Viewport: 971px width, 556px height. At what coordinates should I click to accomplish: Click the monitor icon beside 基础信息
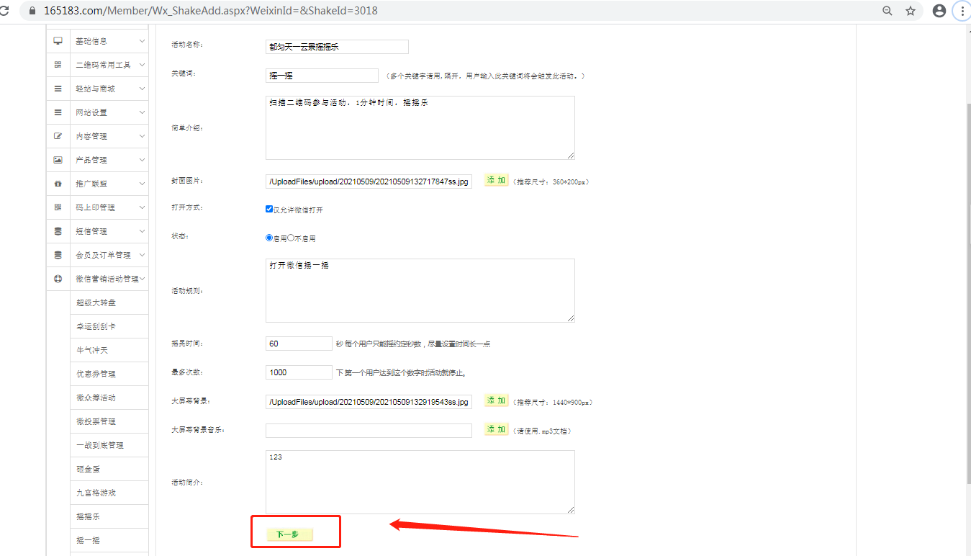pyautogui.click(x=58, y=41)
